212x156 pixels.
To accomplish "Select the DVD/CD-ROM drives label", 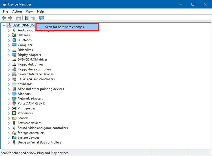I will pos(32,59).
